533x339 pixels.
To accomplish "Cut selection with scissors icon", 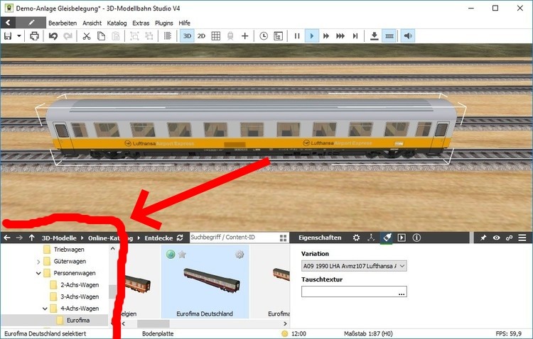I will (87, 36).
